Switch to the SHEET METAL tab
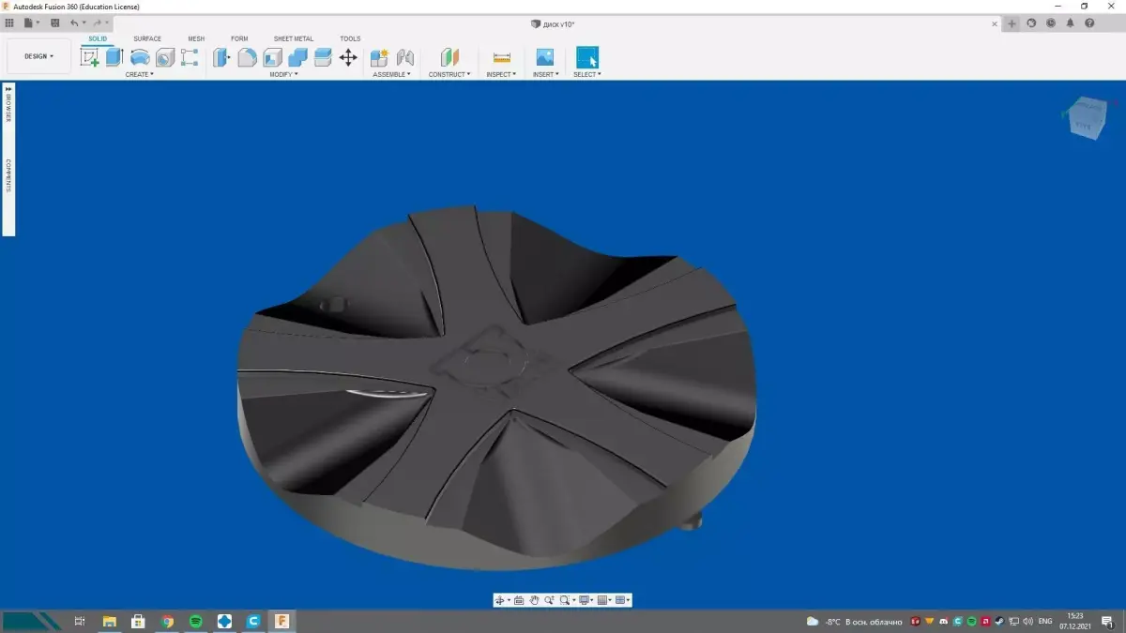Viewport: 1126px width, 633px height. point(294,38)
